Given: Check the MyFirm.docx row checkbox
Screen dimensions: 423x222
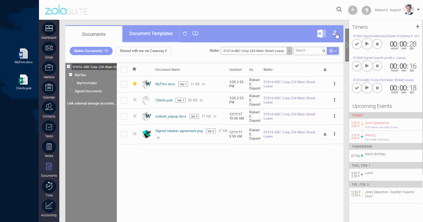Looking at the screenshot, I should tap(124, 84).
